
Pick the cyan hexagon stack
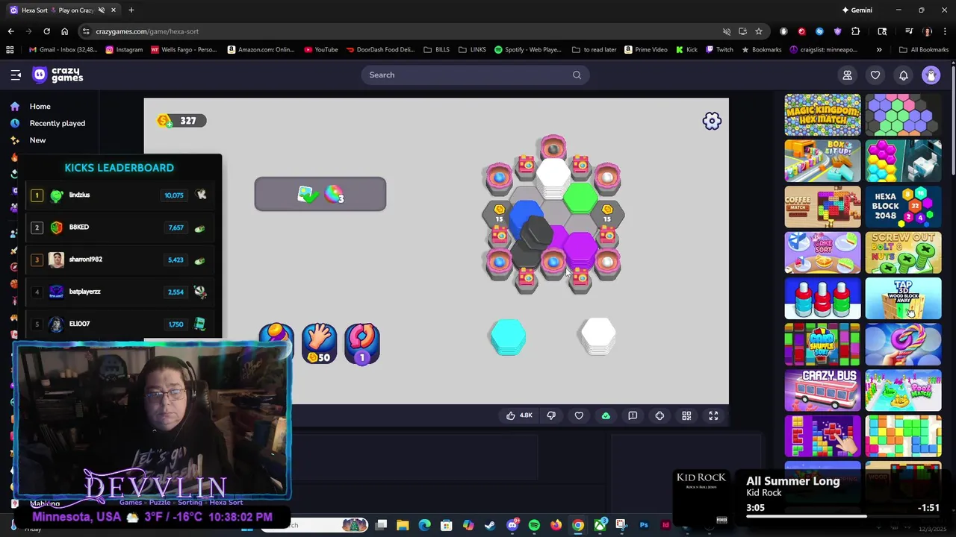(x=508, y=336)
